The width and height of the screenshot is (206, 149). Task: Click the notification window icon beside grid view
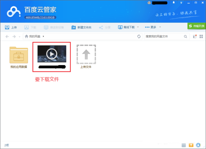point(195,36)
